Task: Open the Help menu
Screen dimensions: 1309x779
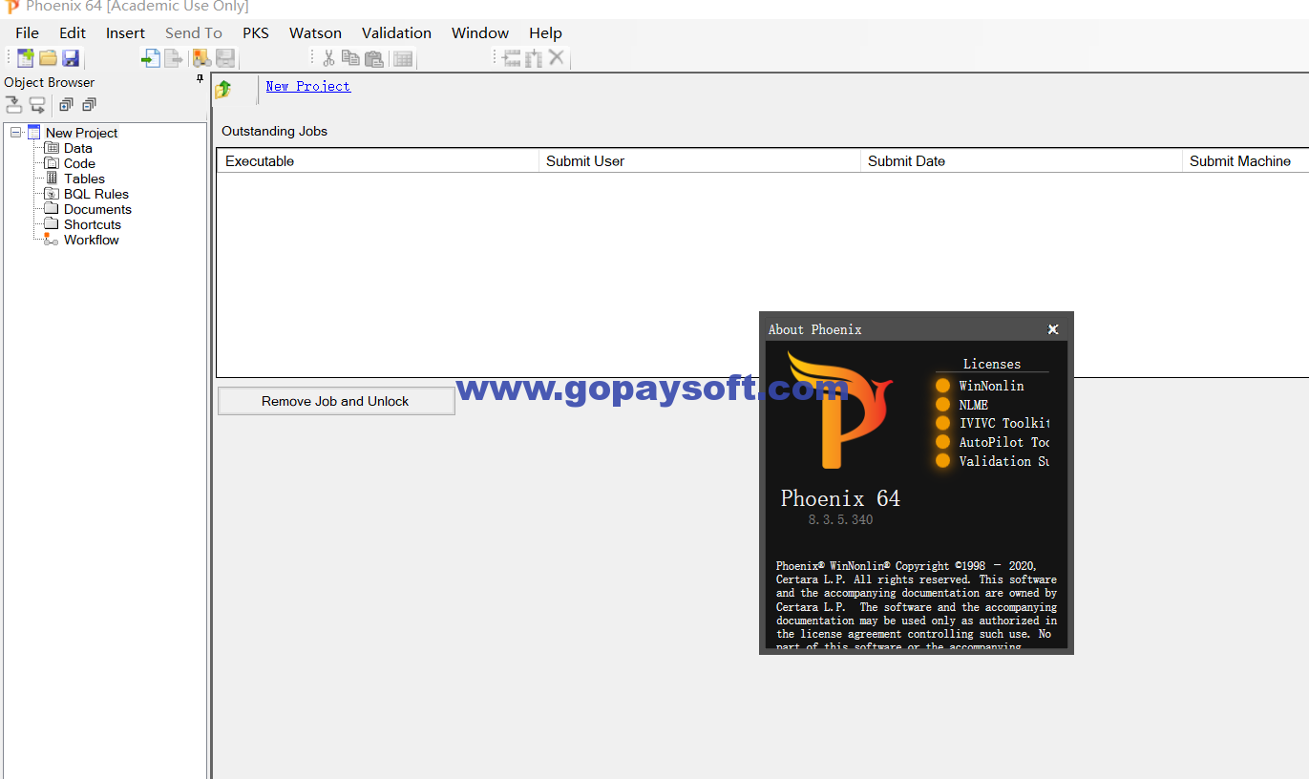Action: tap(545, 32)
